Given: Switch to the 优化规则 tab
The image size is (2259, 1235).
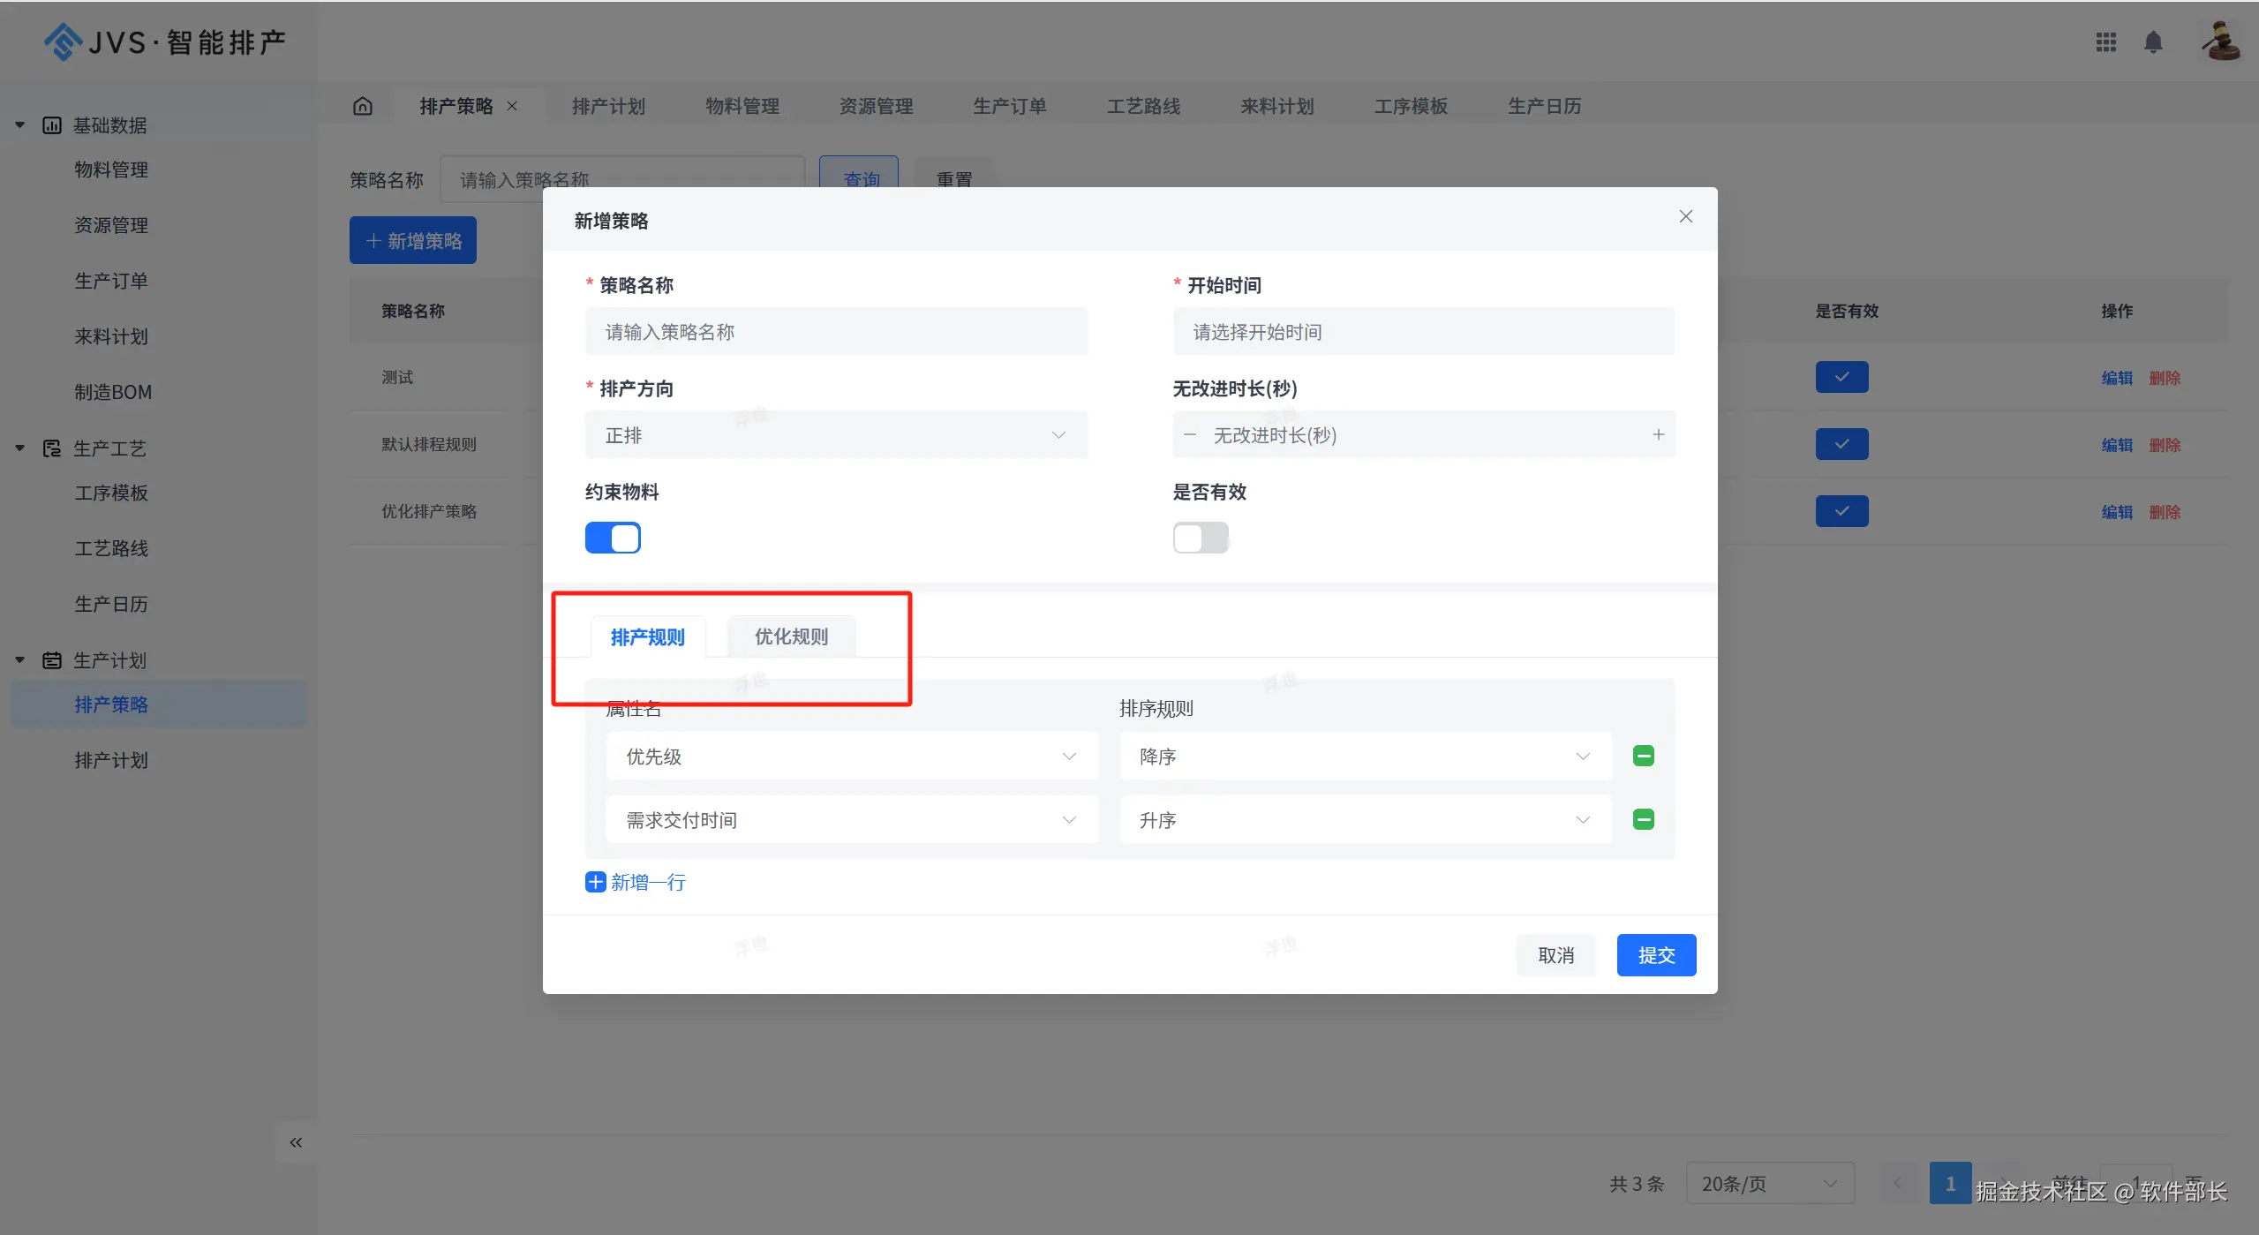Looking at the screenshot, I should pos(791,636).
